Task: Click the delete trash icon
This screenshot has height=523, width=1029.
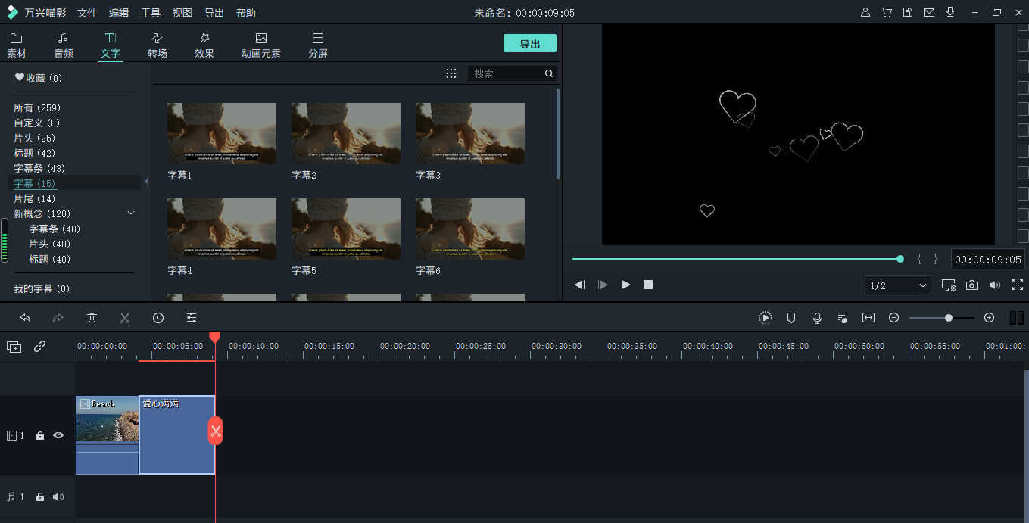Action: (92, 318)
